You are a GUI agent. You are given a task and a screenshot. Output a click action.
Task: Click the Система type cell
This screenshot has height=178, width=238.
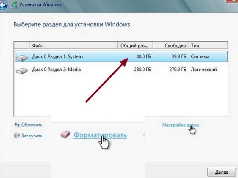pos(200,57)
